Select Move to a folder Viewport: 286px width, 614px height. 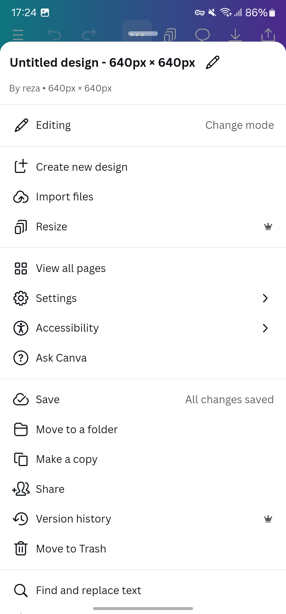point(143,429)
